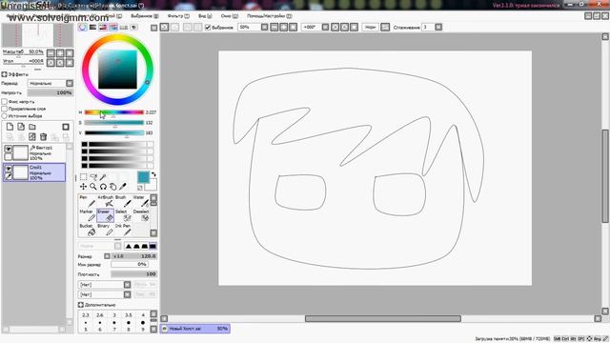Choose the Deselect brush tool
This screenshot has width=610, height=343.
pos(140,215)
